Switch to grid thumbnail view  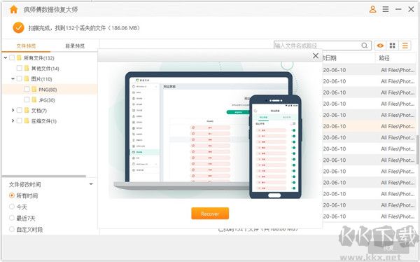coord(393,46)
